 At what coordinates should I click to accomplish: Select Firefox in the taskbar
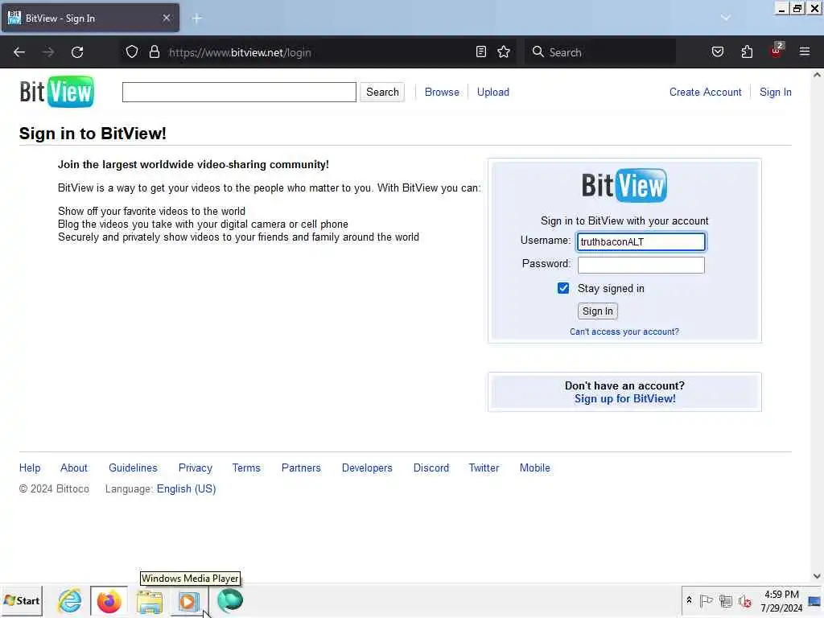tap(109, 600)
